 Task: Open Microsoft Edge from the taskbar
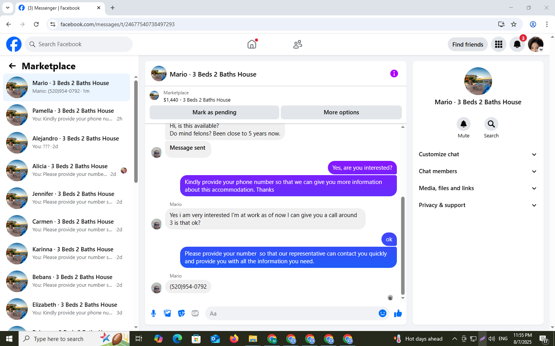pyautogui.click(x=177, y=339)
